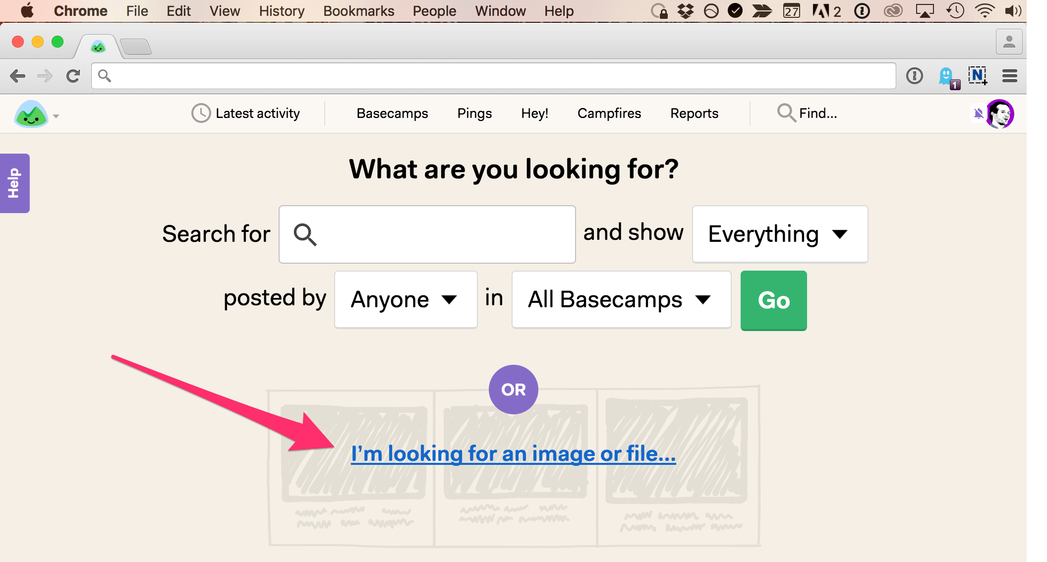The image size is (1047, 562).
Task: Open Latest activity
Action: (x=246, y=113)
